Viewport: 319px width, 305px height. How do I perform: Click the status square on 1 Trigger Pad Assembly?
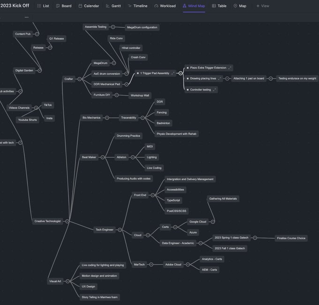[x=137, y=73]
